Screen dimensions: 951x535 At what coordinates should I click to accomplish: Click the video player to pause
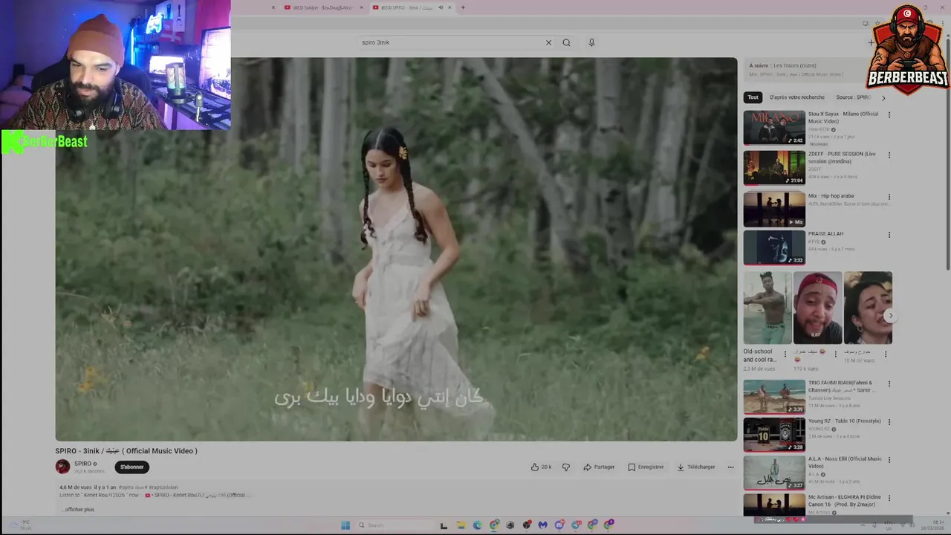(x=396, y=249)
